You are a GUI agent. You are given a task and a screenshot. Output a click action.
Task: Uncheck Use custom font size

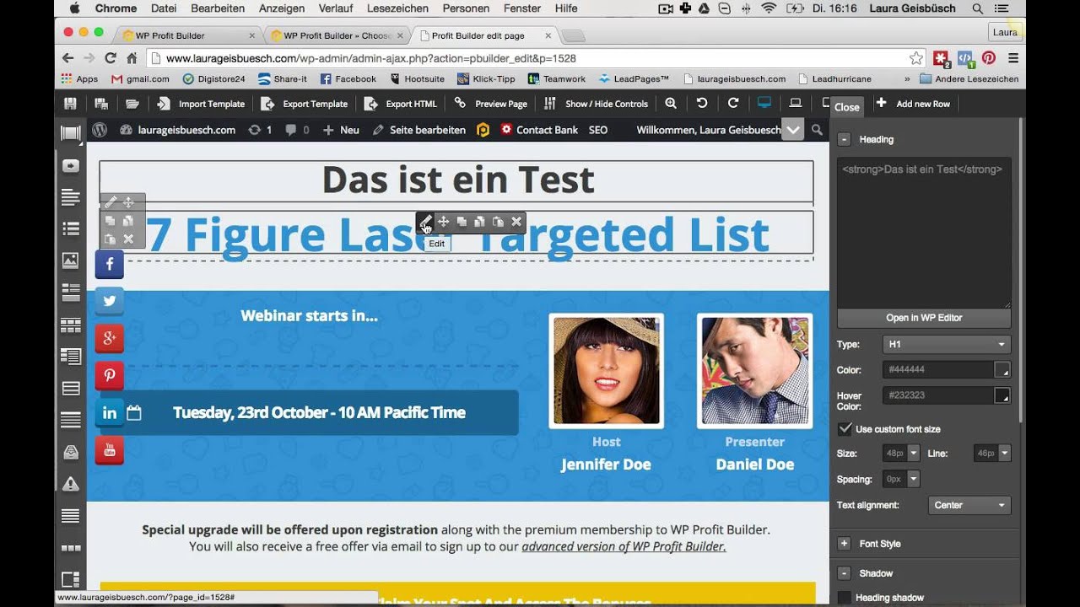[x=845, y=428]
